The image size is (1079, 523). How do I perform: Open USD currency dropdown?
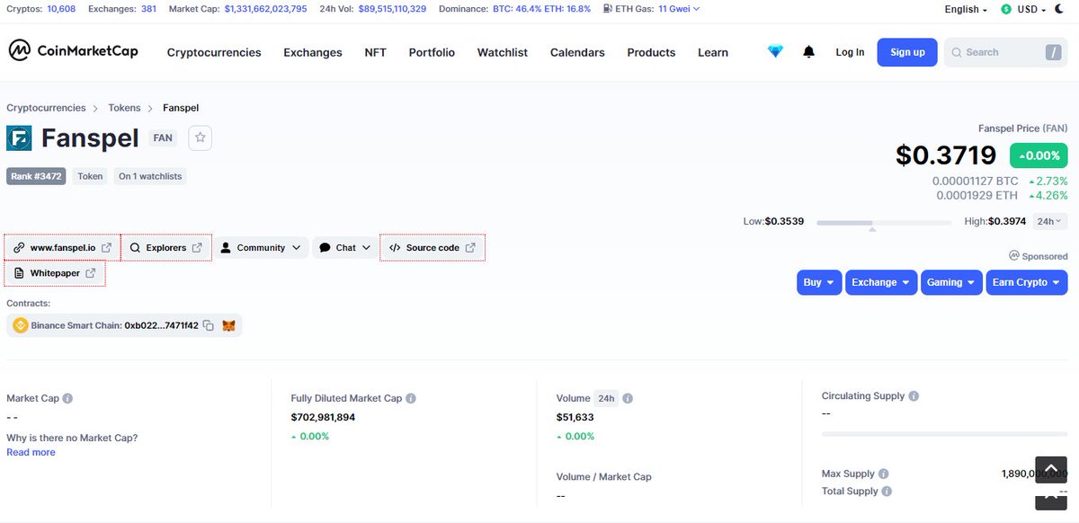(1023, 9)
